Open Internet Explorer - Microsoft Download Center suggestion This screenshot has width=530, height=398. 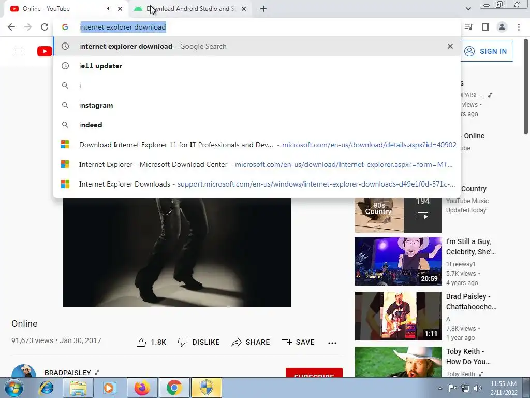tap(257, 164)
